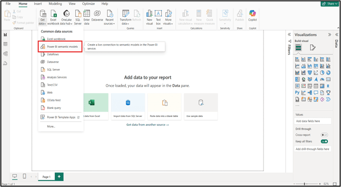Turn off Keep all filters toggle

click(x=324, y=141)
